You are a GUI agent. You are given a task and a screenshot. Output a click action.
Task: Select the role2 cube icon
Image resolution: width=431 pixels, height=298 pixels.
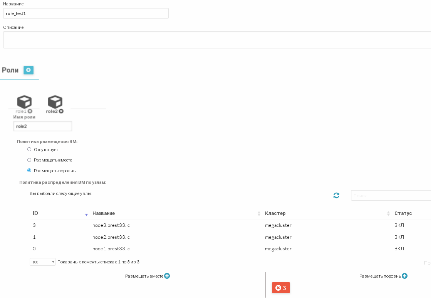(x=55, y=102)
